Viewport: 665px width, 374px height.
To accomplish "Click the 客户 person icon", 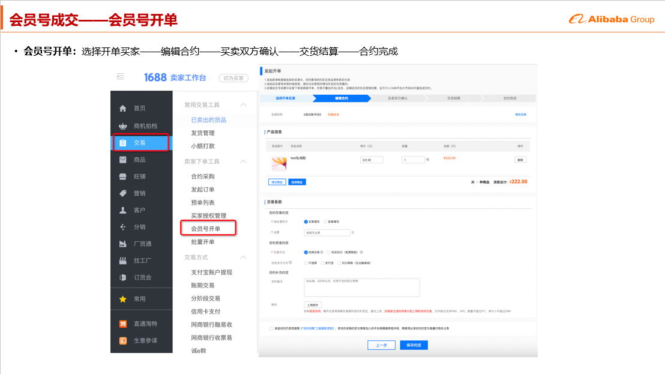I will pyautogui.click(x=122, y=210).
